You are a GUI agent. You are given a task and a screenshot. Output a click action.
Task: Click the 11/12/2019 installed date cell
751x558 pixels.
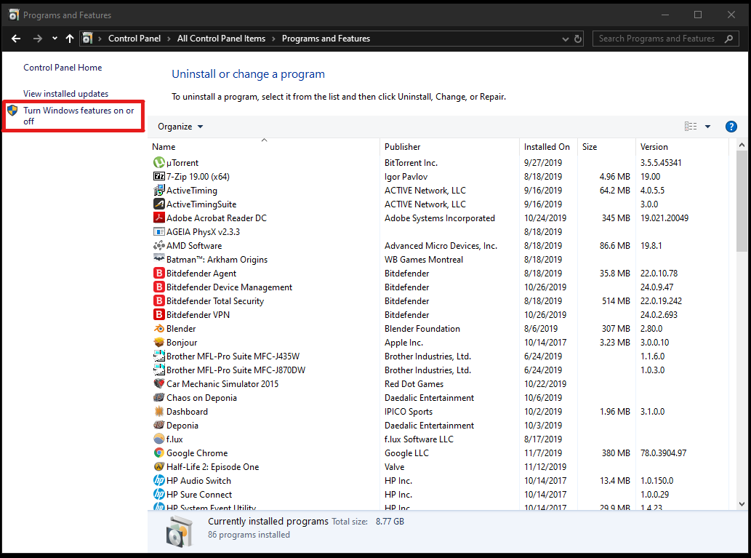tap(545, 467)
